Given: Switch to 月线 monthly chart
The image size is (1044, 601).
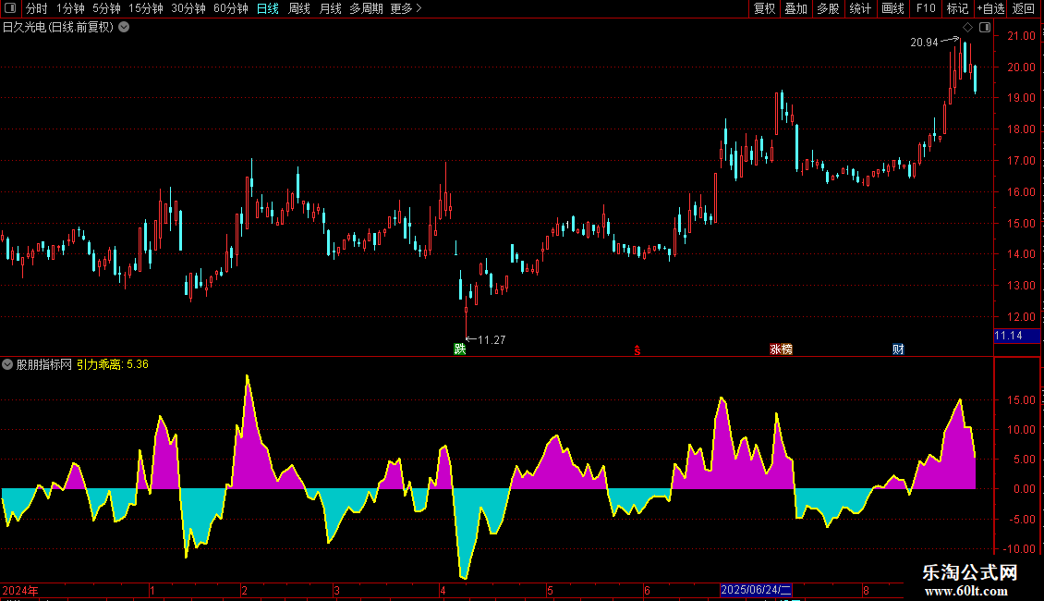Looking at the screenshot, I should point(330,8).
